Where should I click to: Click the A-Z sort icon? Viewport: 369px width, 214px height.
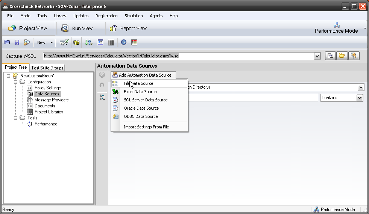click(x=102, y=97)
